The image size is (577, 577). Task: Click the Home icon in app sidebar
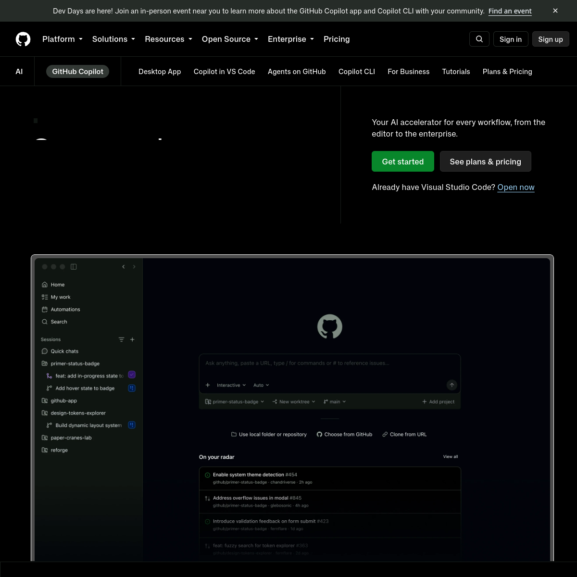point(45,285)
